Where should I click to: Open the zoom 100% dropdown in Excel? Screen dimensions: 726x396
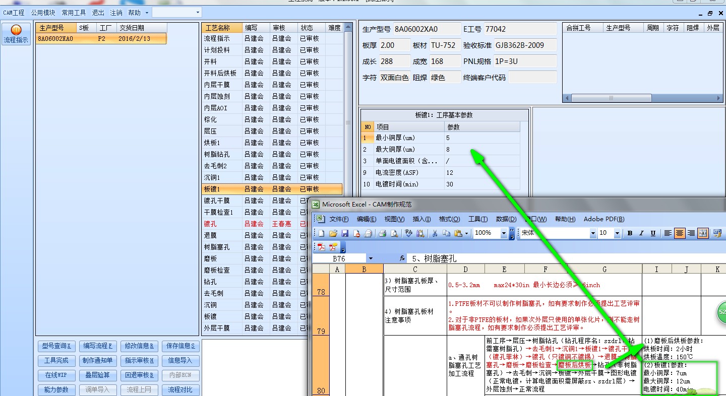(x=504, y=233)
